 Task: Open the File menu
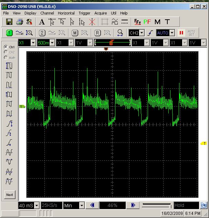(6, 13)
